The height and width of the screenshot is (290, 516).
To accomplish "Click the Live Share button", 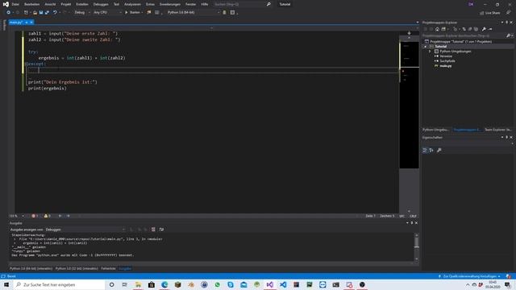I will click(489, 13).
